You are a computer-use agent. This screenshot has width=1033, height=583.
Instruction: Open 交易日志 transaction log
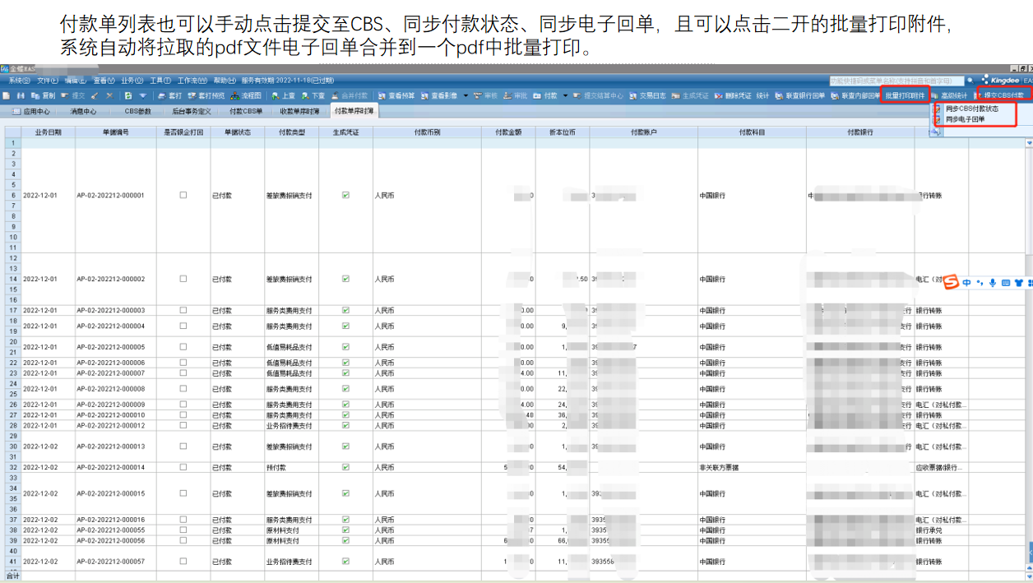tap(648, 95)
